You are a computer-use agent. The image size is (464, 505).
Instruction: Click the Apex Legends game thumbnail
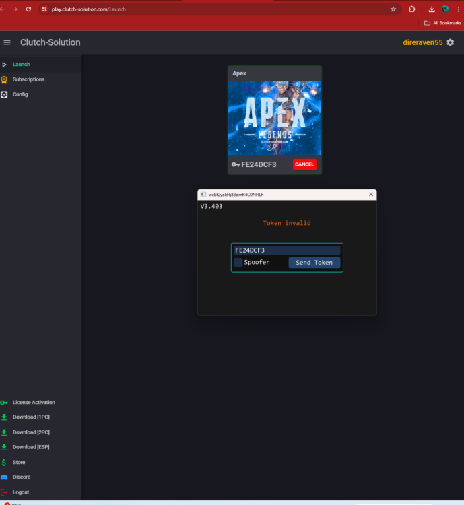274,118
